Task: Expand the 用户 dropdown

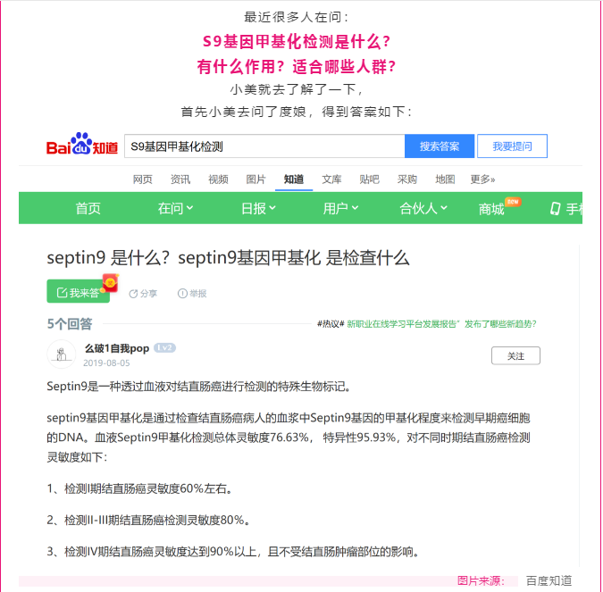Action: click(340, 208)
